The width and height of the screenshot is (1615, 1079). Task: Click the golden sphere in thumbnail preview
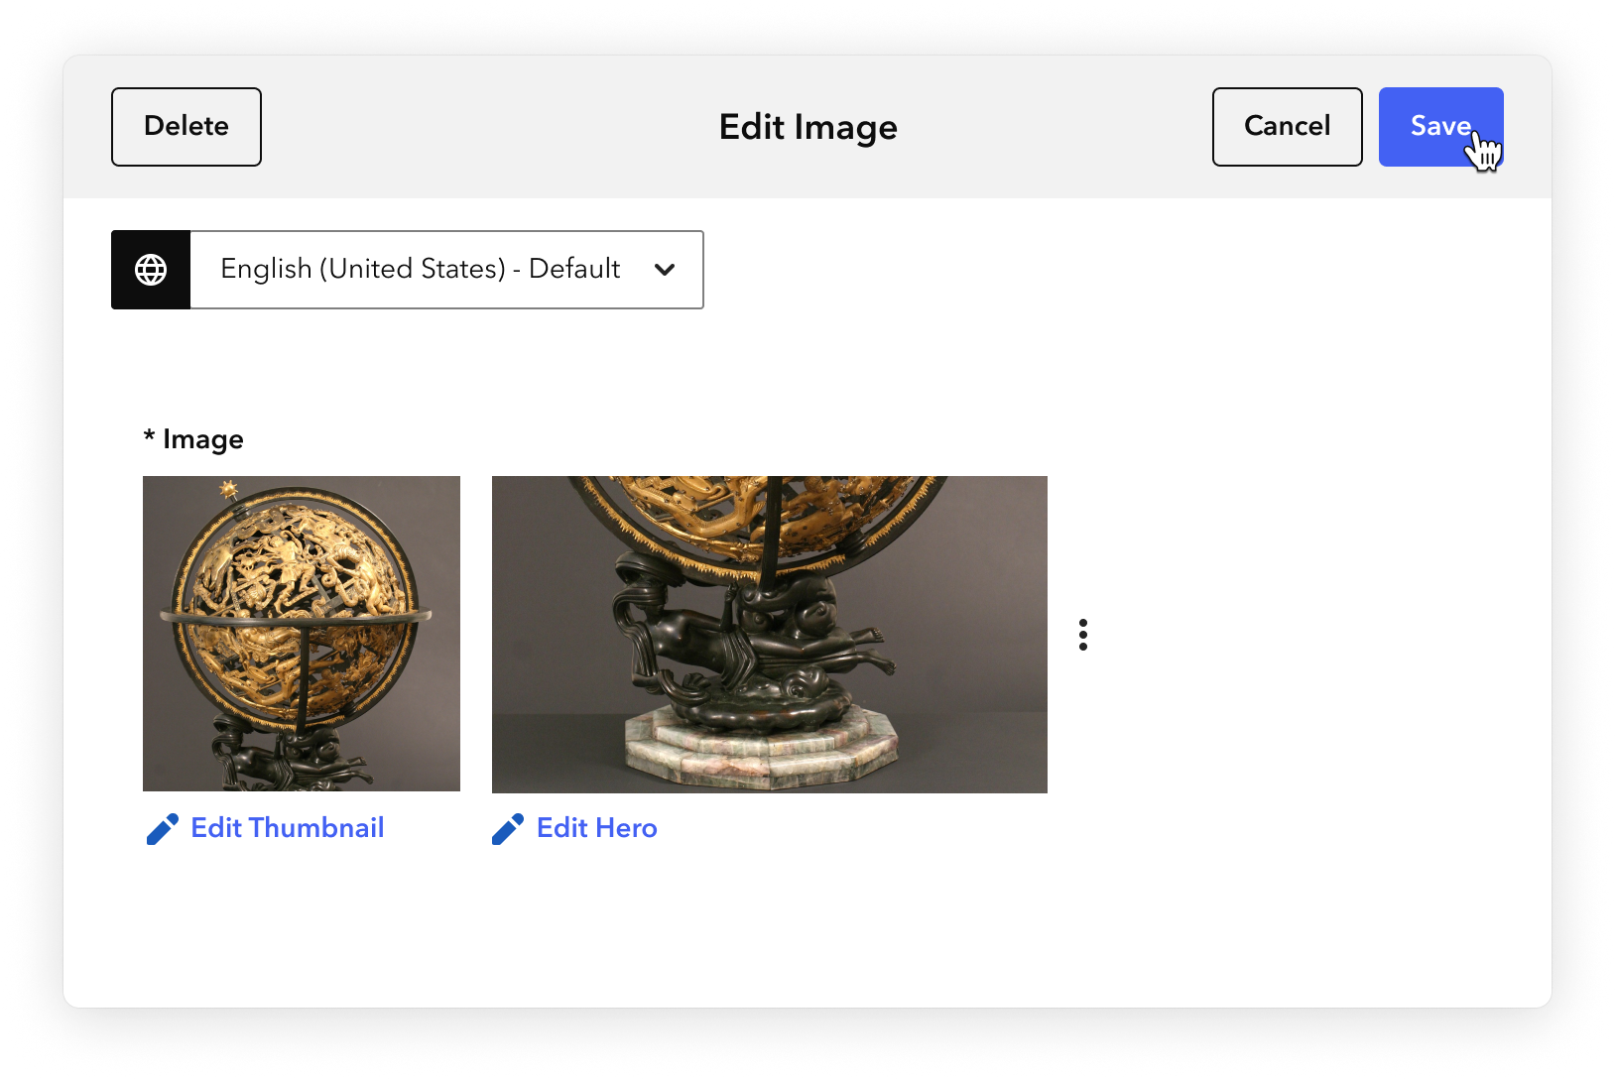click(293, 602)
